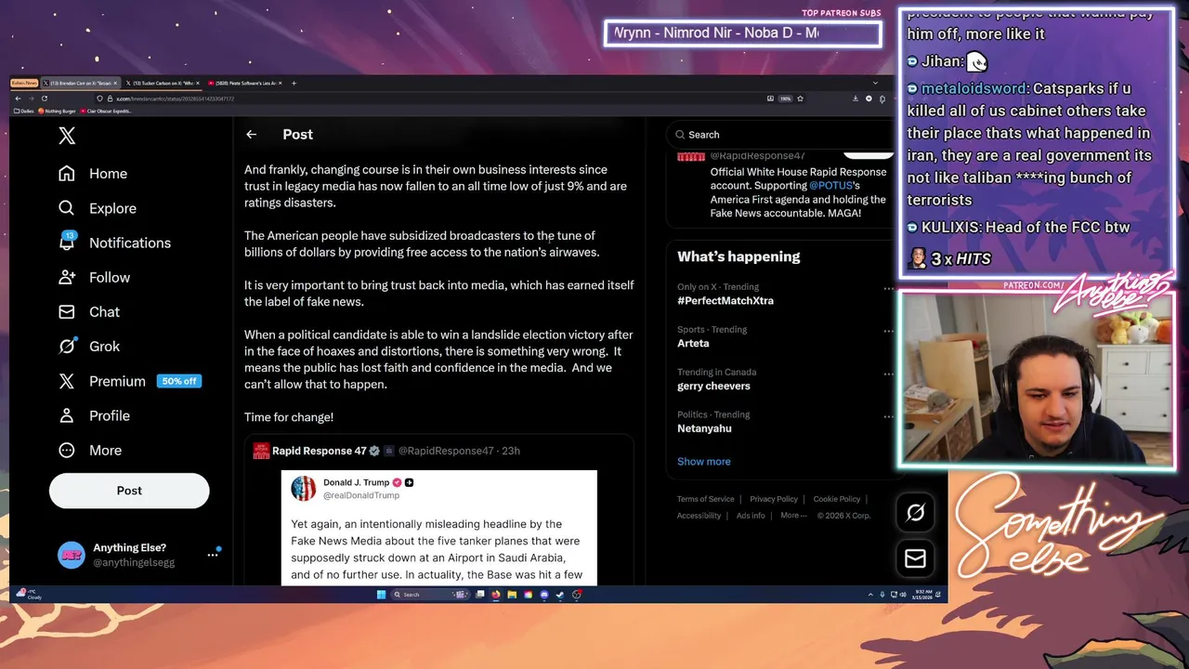Viewport: 1189px width, 669px height.
Task: Click the taskbar Search box
Action: pos(429,595)
